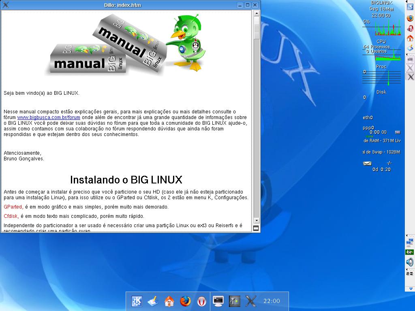
Task: Click the mail envelope icon in system monitor
Action: [367, 164]
